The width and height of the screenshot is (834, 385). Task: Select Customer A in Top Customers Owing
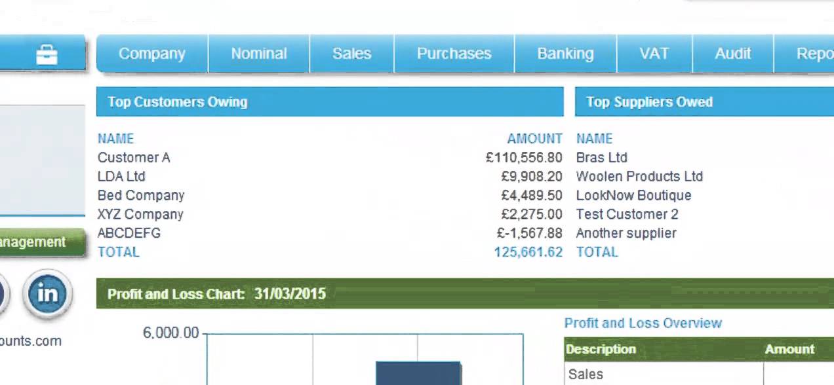point(134,158)
